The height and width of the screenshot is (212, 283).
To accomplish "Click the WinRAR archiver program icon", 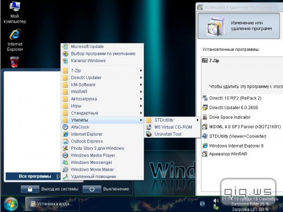I will click(x=205, y=154).
